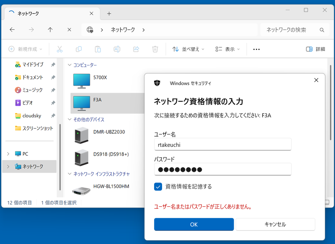This screenshot has width=335, height=244.
Task: Click the Copy icon in the toolbar
Action: point(78,49)
